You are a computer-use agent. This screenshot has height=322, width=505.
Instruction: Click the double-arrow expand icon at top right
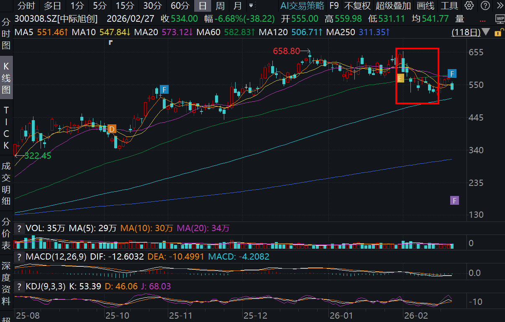(x=499, y=5)
